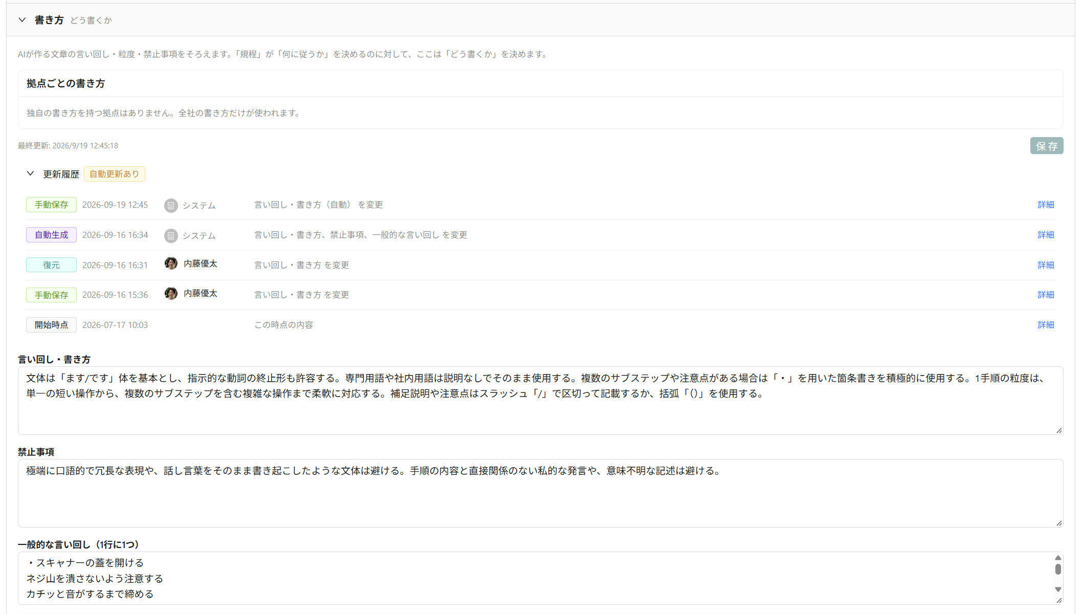Click the 手動保存 tag dated 2026-09-16
The image size is (1083, 614).
(x=51, y=295)
